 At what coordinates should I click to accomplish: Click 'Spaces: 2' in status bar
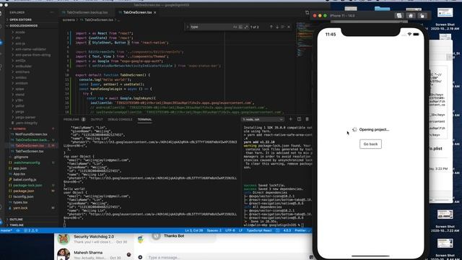214,230
